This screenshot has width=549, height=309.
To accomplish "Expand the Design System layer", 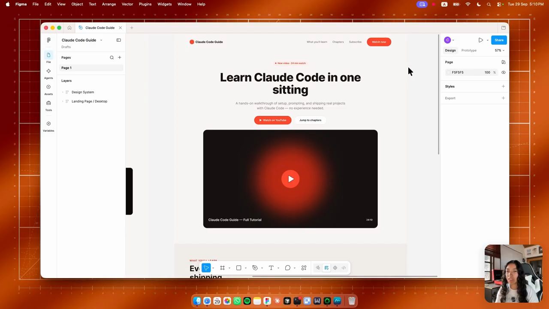I will click(x=63, y=92).
